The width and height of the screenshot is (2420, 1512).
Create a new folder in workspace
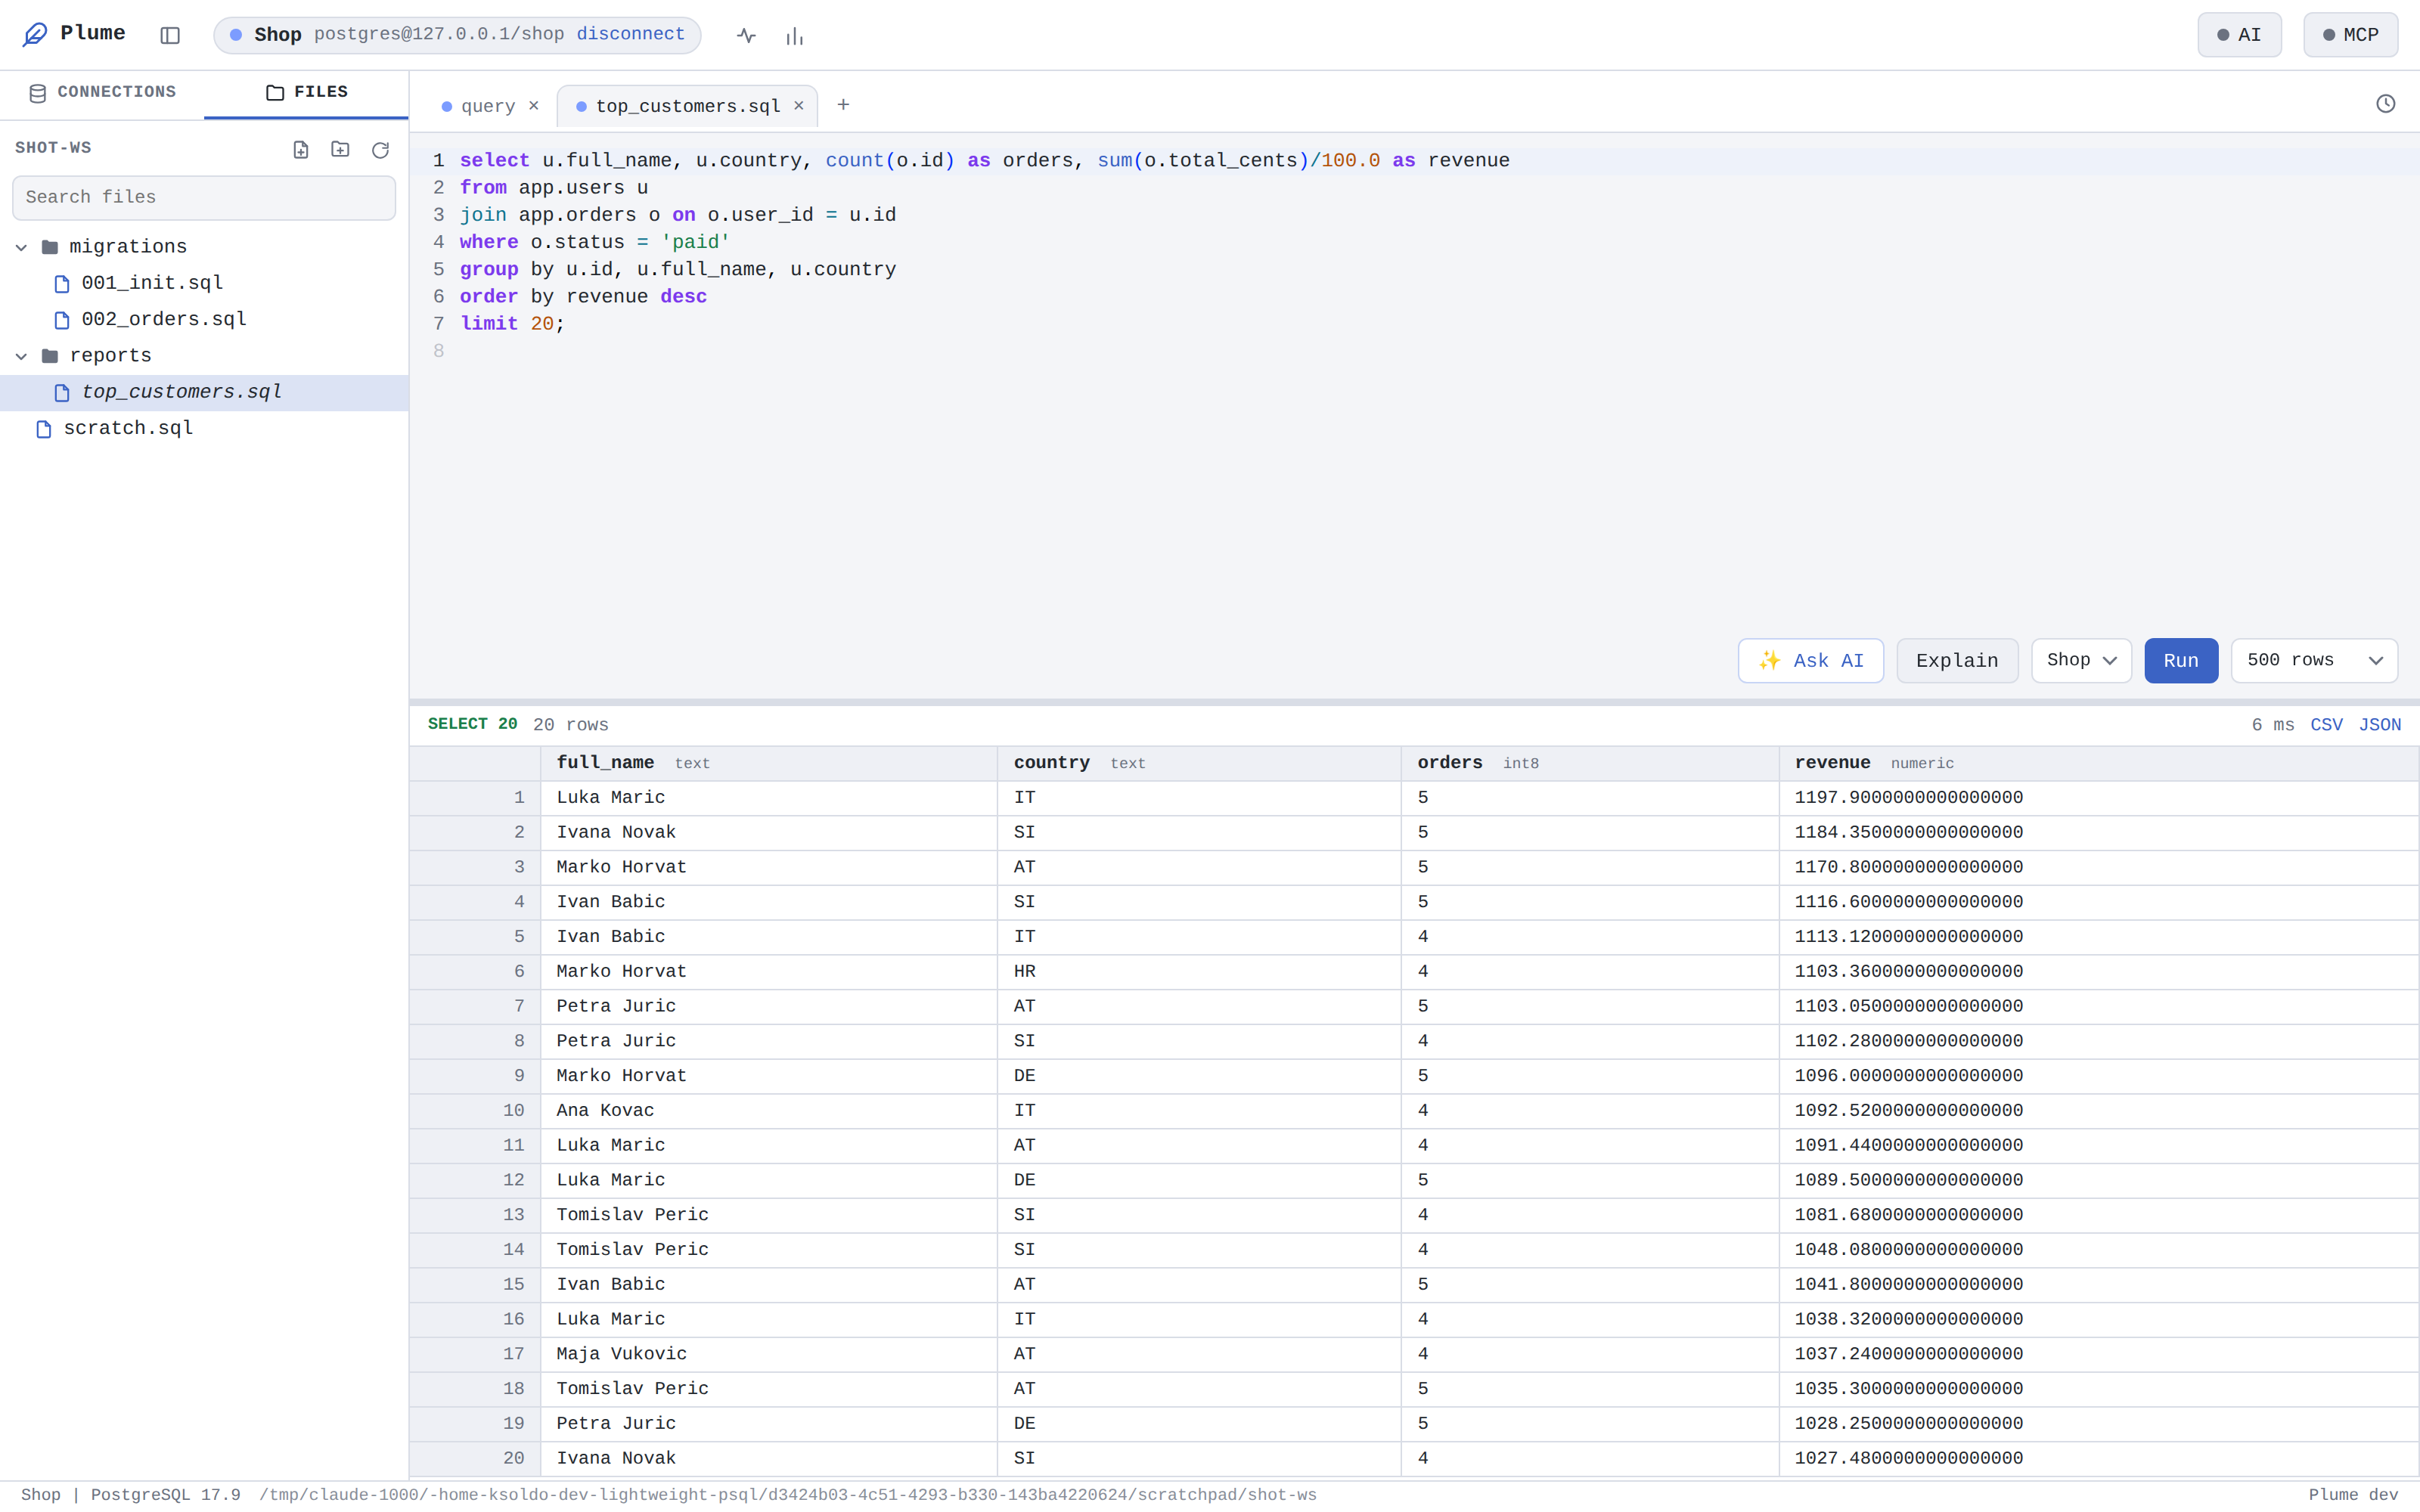pyautogui.click(x=340, y=149)
